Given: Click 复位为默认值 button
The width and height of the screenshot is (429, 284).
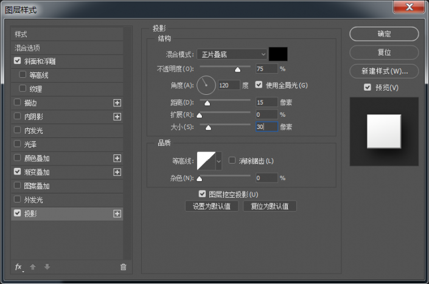Looking at the screenshot, I should pyautogui.click(x=270, y=206).
